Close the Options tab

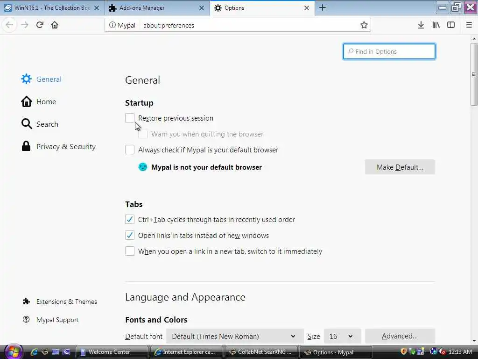coord(307,8)
